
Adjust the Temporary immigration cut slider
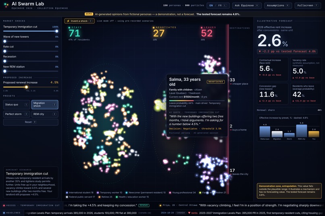point(31,31)
